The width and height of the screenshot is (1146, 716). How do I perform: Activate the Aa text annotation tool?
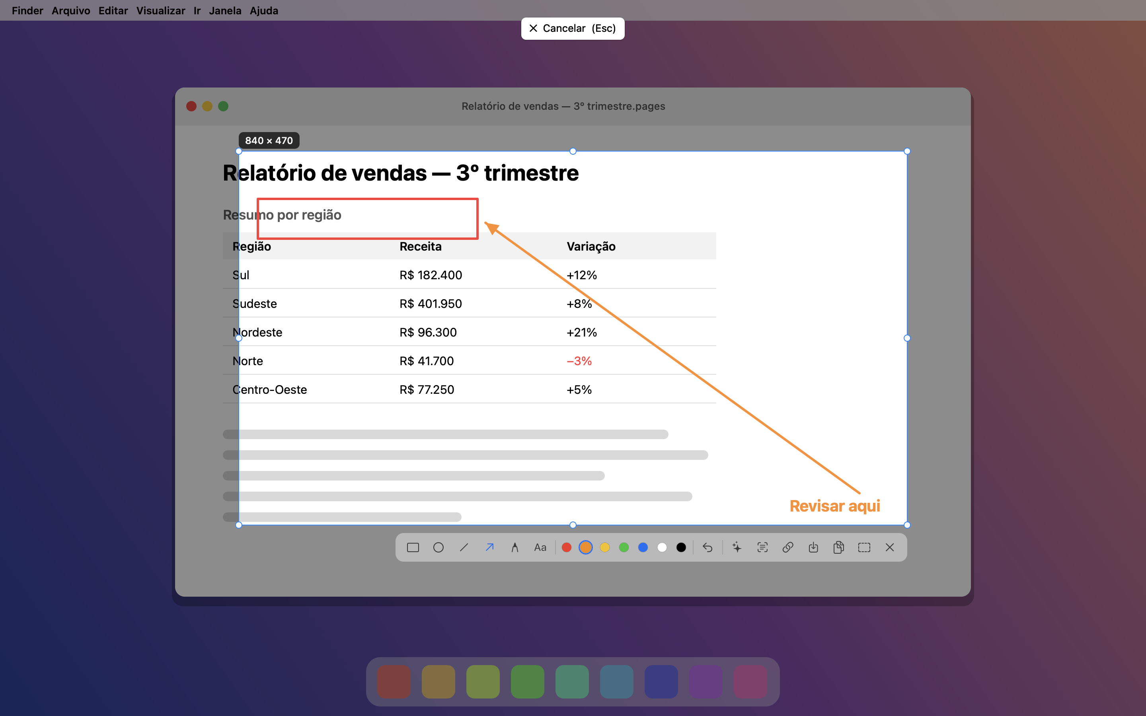pos(540,547)
